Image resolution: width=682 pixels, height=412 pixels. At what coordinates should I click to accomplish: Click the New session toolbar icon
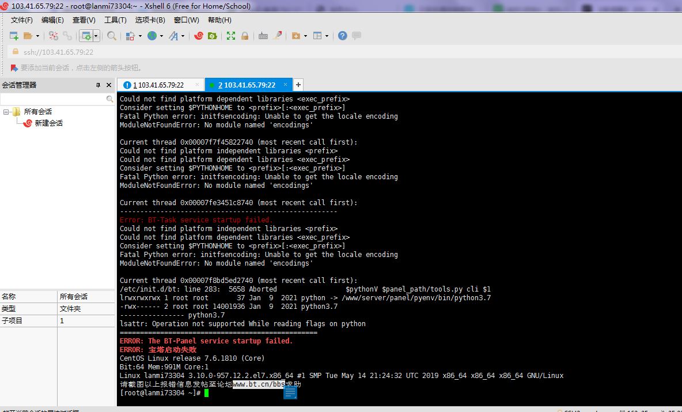click(x=14, y=36)
